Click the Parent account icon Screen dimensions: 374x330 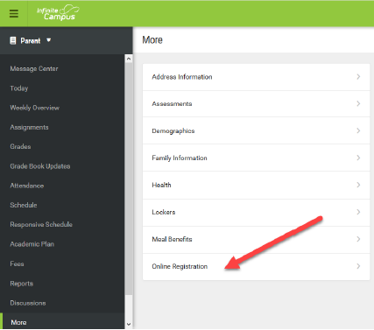point(13,40)
